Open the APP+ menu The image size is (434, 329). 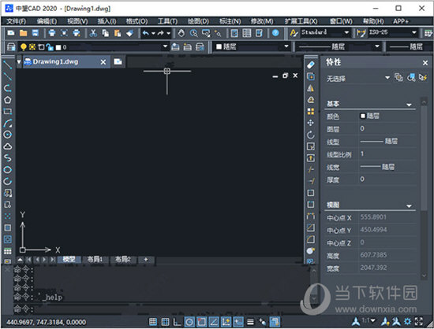click(401, 21)
